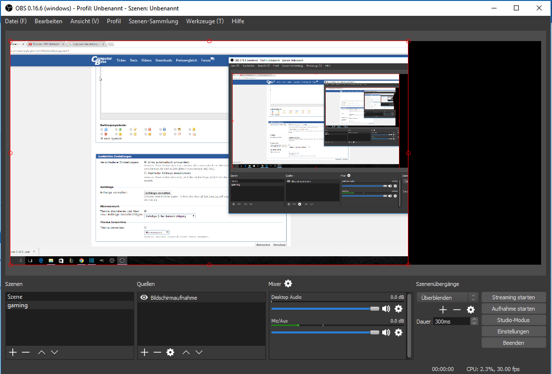Click the preview canvas capture image
Viewport: 552px width, 374px height.
209,153
